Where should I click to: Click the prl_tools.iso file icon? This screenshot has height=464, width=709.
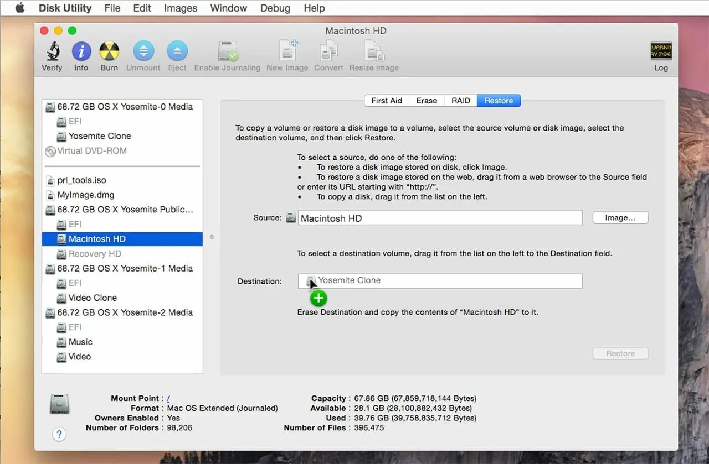pyautogui.click(x=50, y=180)
